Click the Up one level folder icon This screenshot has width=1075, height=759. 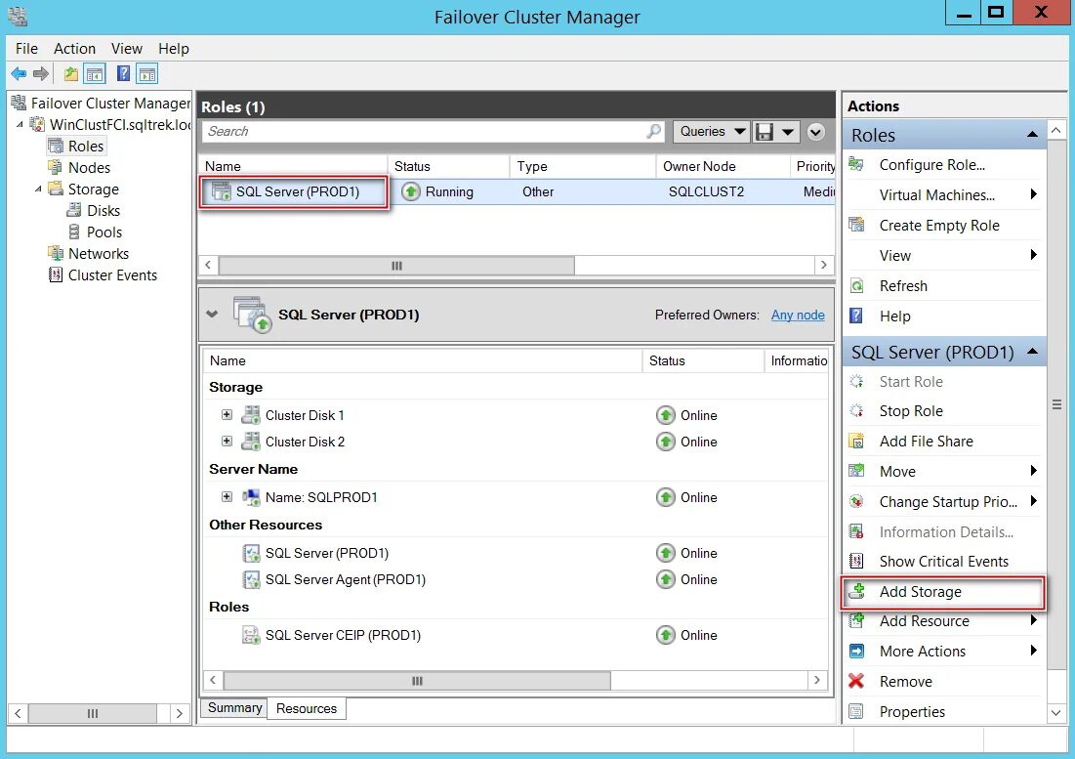pos(70,73)
